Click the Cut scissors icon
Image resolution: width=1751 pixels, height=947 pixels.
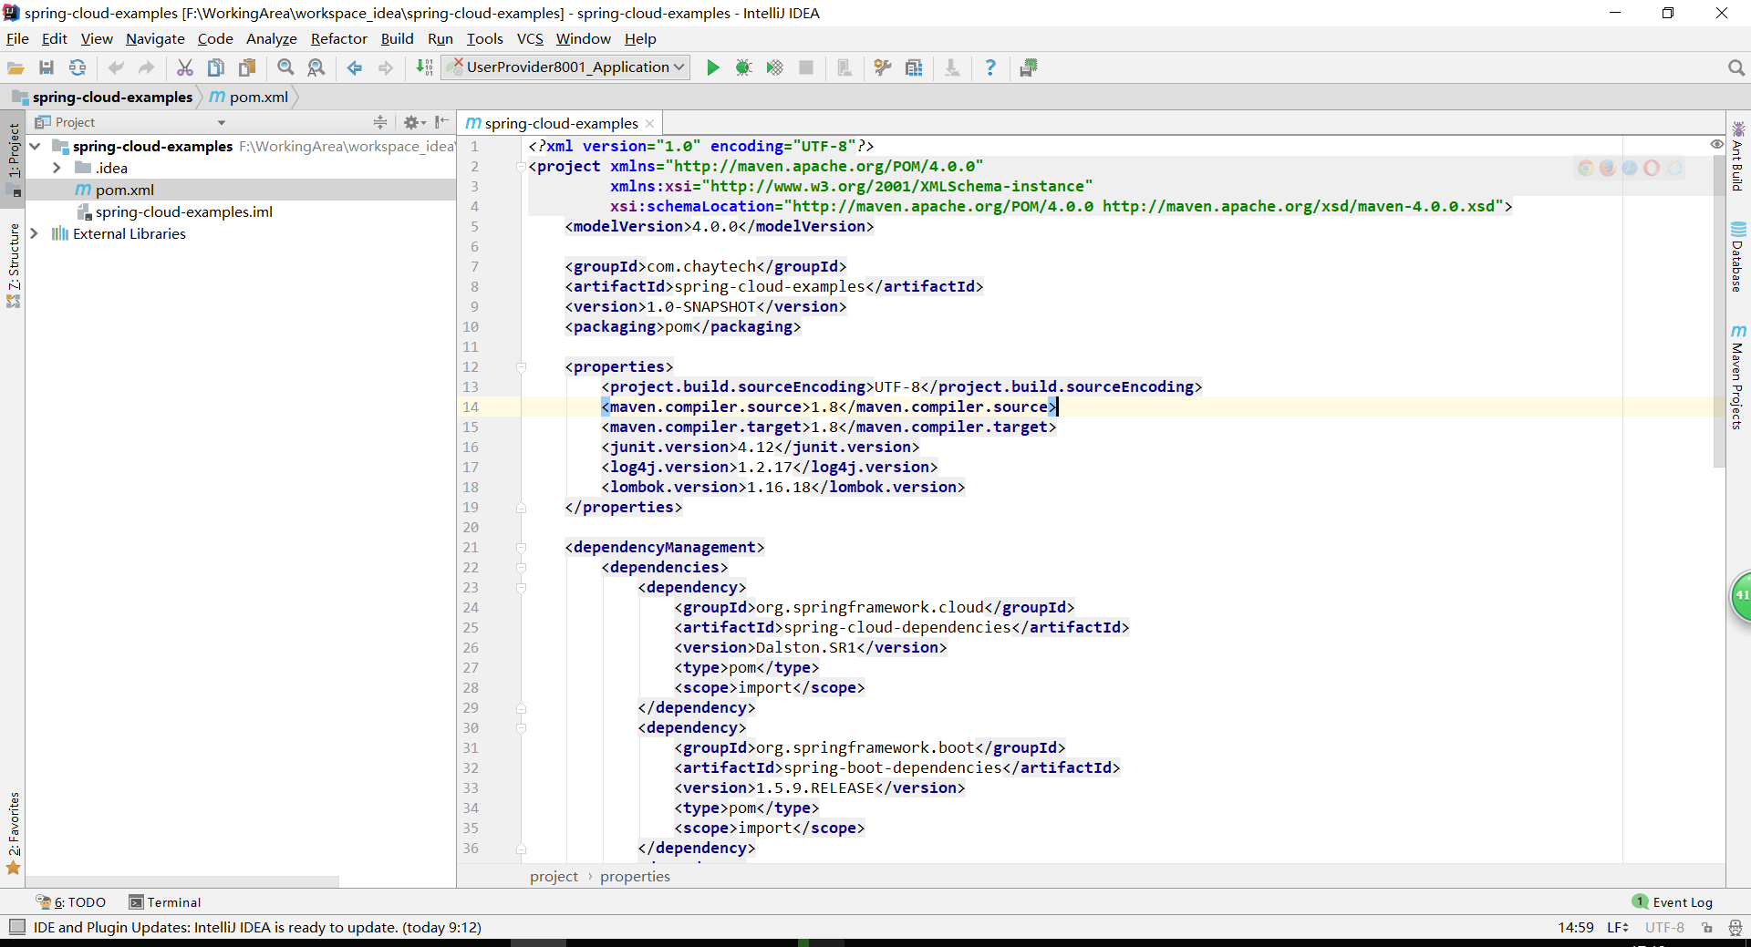[x=185, y=67]
